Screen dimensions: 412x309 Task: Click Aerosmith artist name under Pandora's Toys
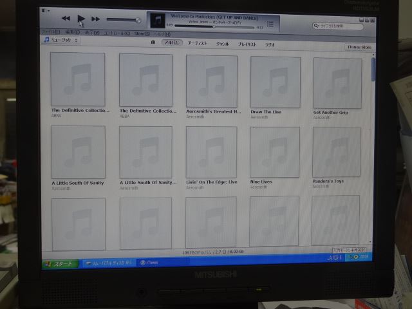click(x=321, y=186)
